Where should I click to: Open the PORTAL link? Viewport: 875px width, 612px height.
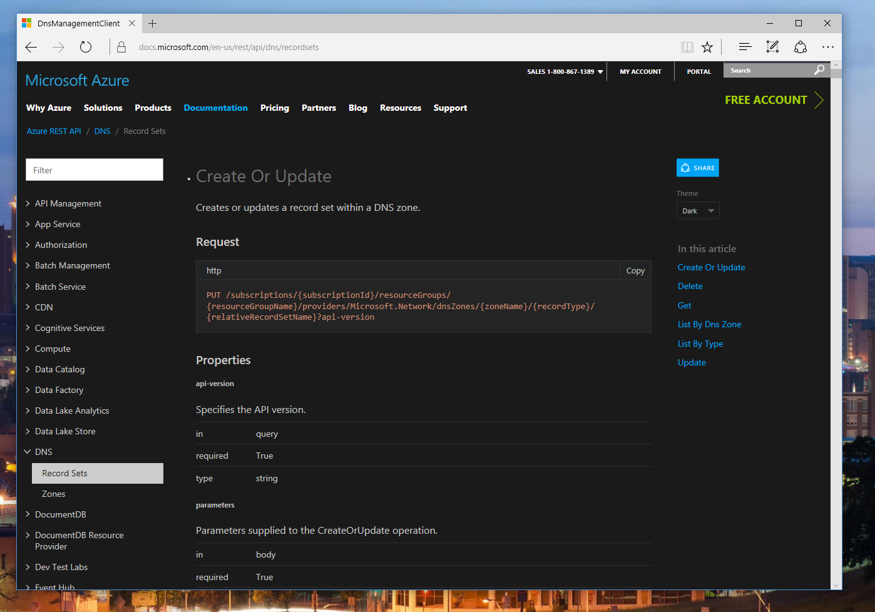point(699,71)
